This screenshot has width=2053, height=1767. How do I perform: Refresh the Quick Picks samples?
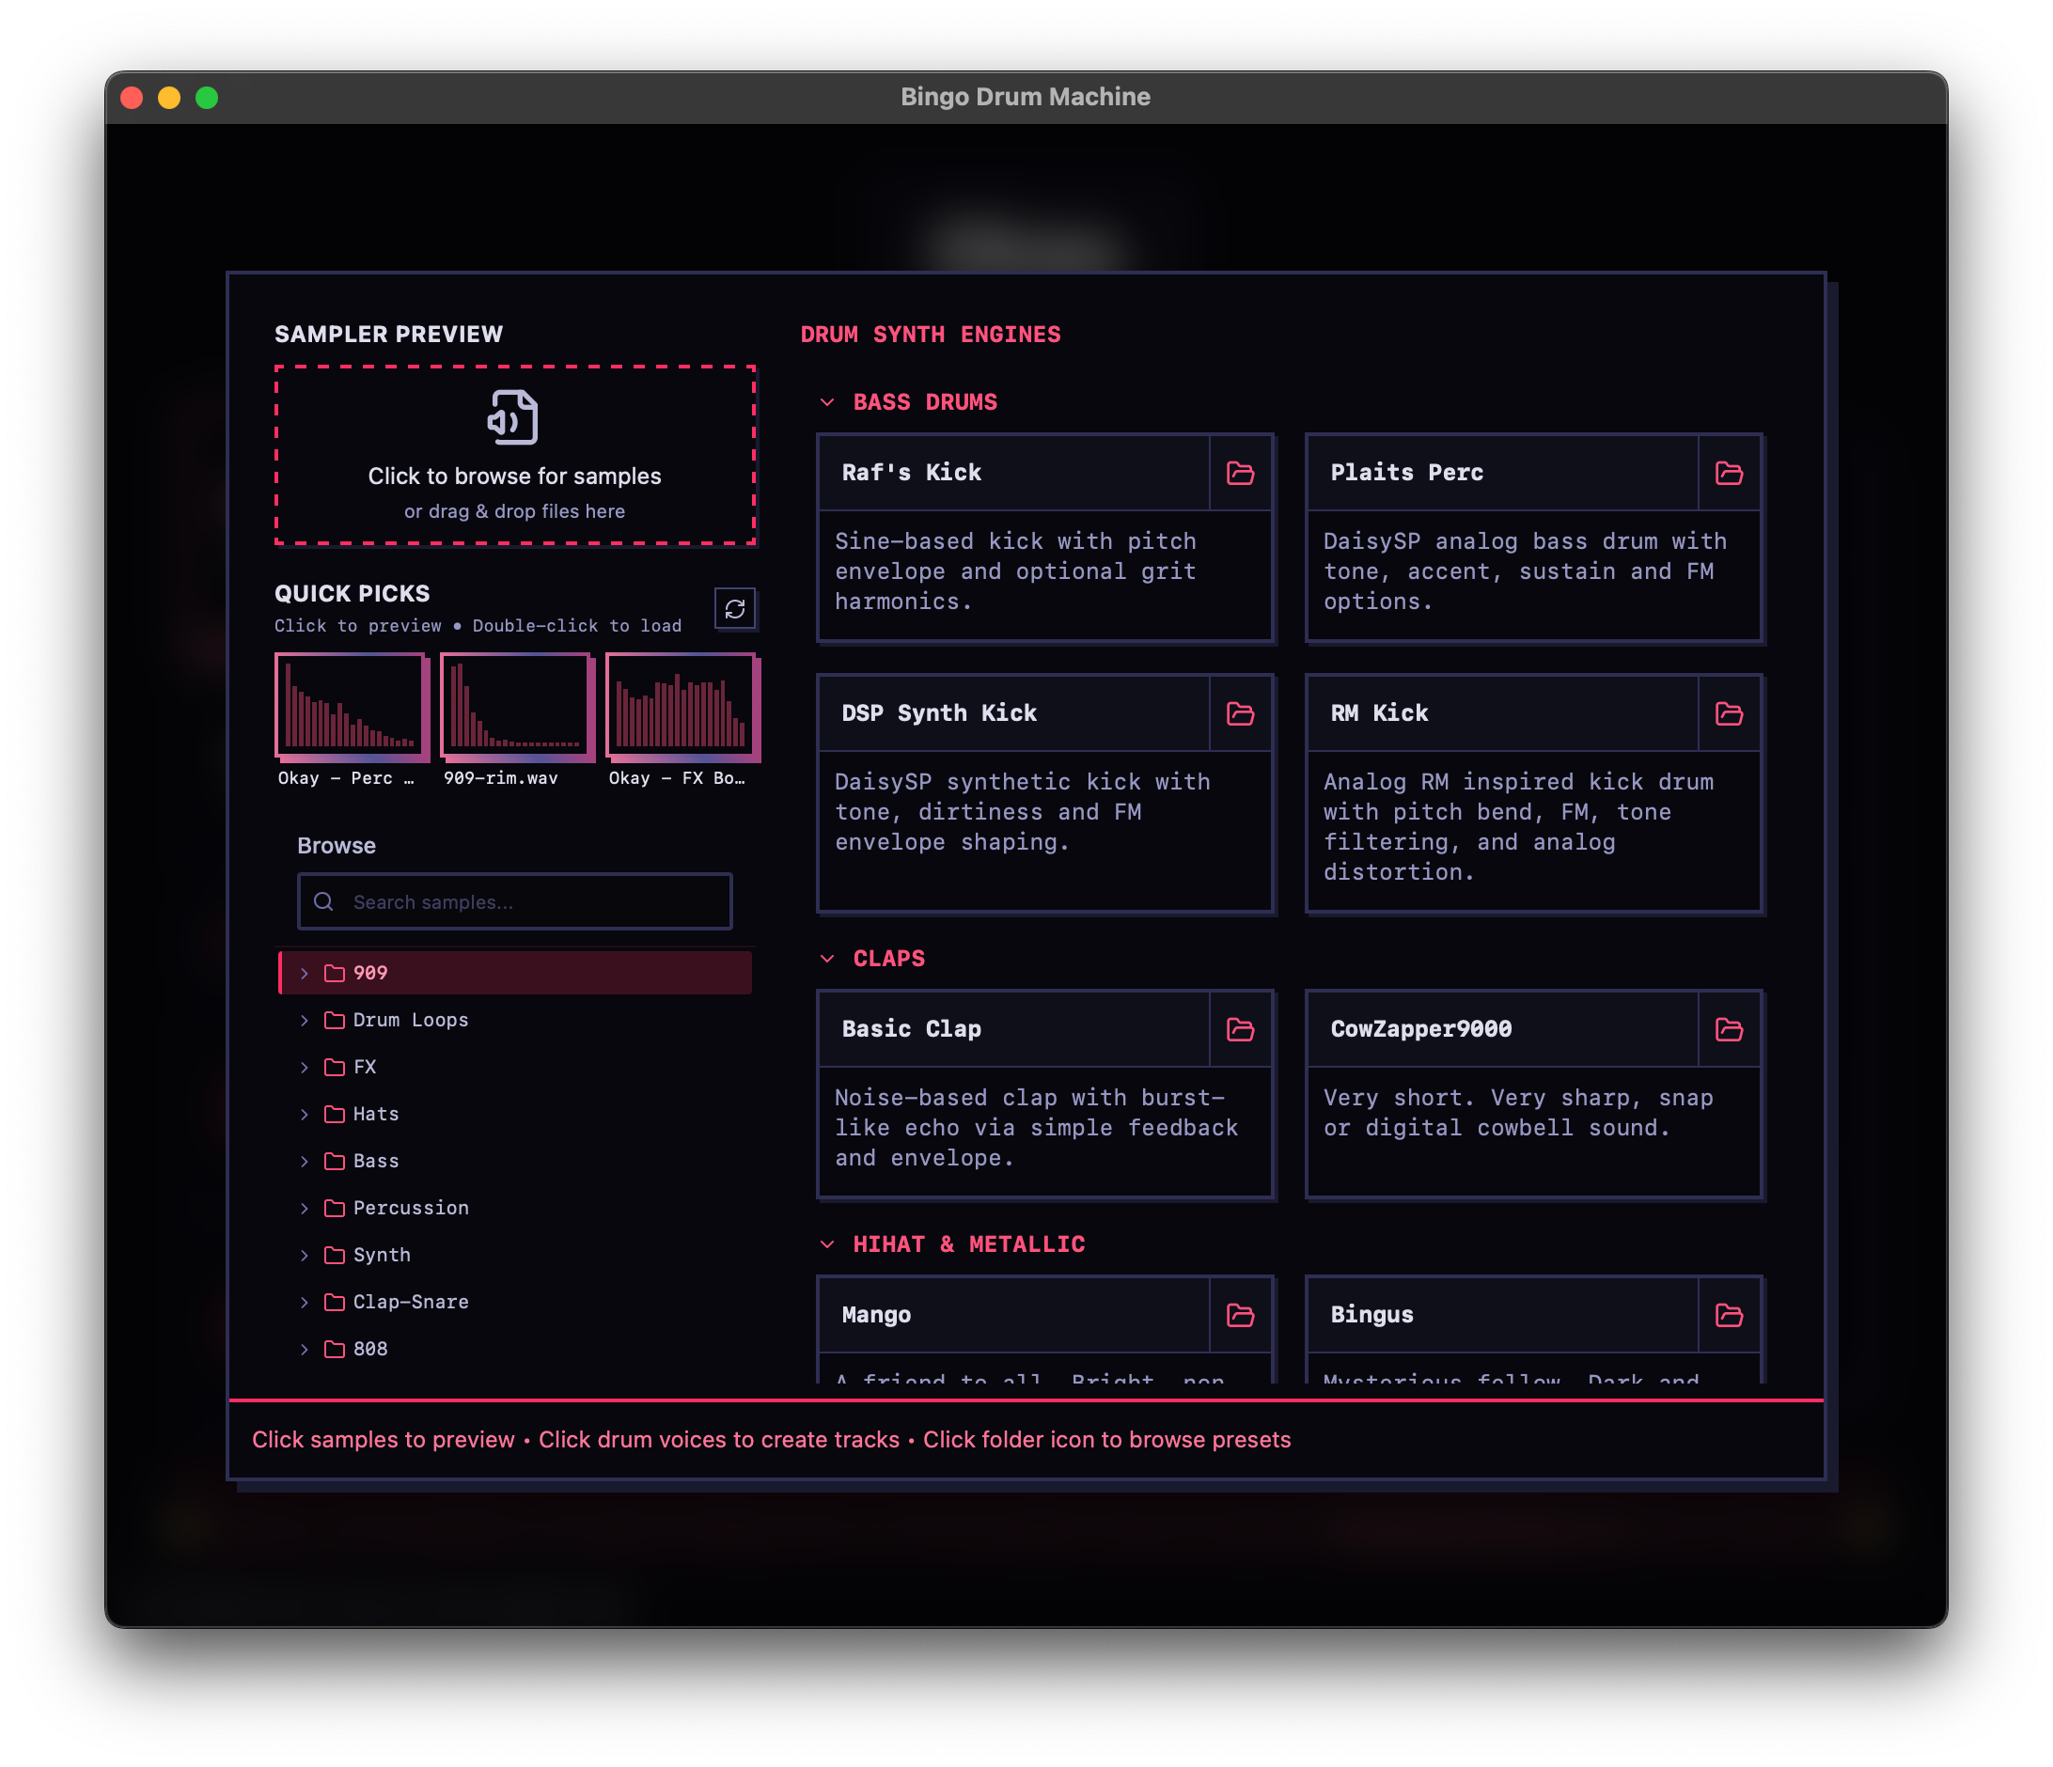(734, 609)
